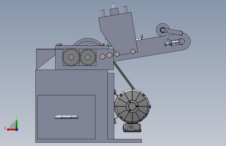
Task: Select the drawer front panel of the cabinet
Action: (66, 117)
